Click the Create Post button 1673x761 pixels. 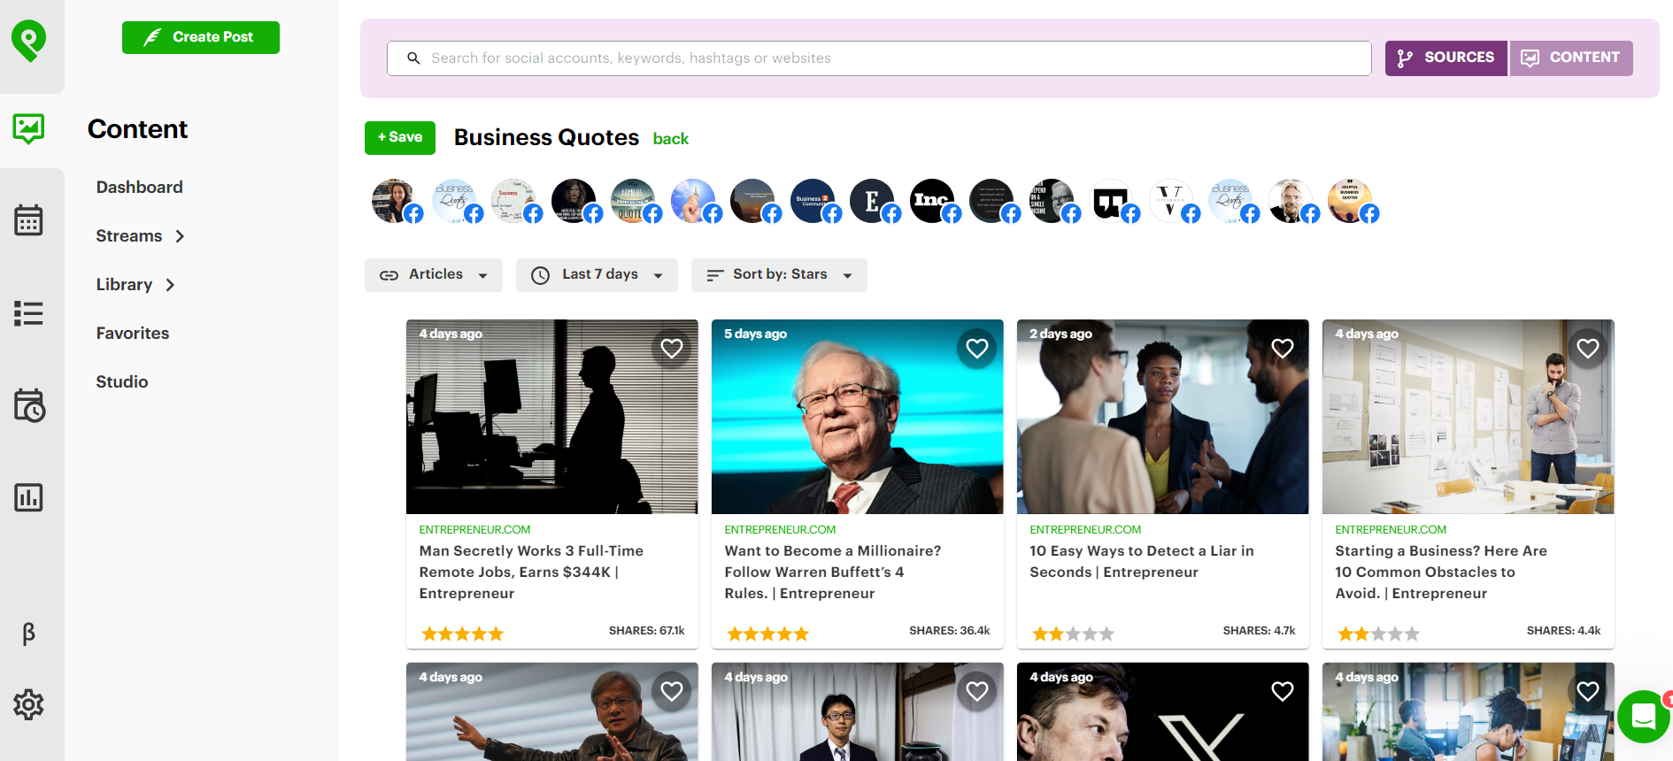(x=201, y=37)
